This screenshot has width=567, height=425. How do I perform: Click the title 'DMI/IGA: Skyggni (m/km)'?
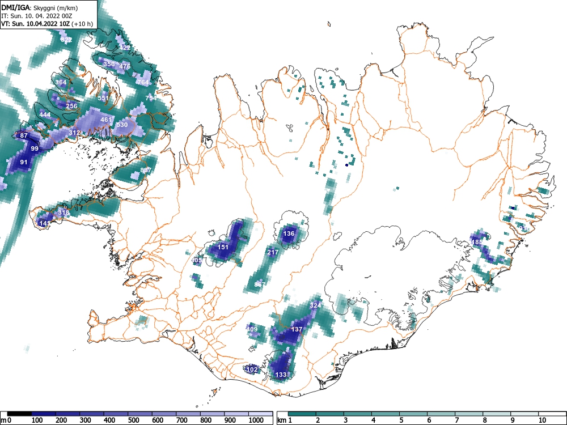tap(40, 7)
